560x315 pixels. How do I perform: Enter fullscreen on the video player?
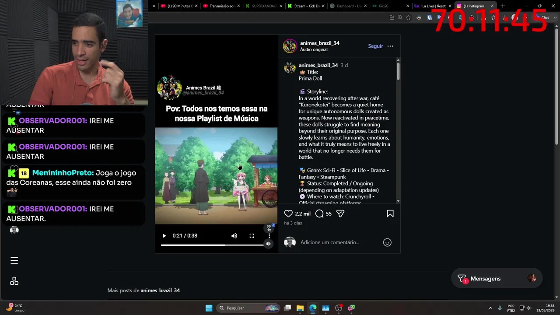(252, 236)
